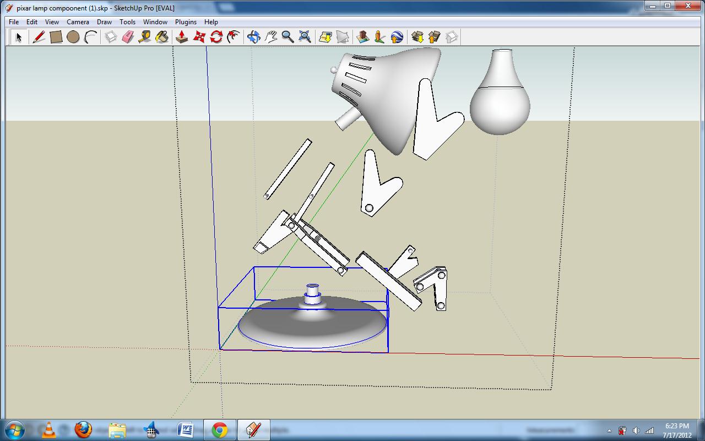This screenshot has width=705, height=441.
Task: Switch to Google Chrome on taskbar
Action: point(219,430)
